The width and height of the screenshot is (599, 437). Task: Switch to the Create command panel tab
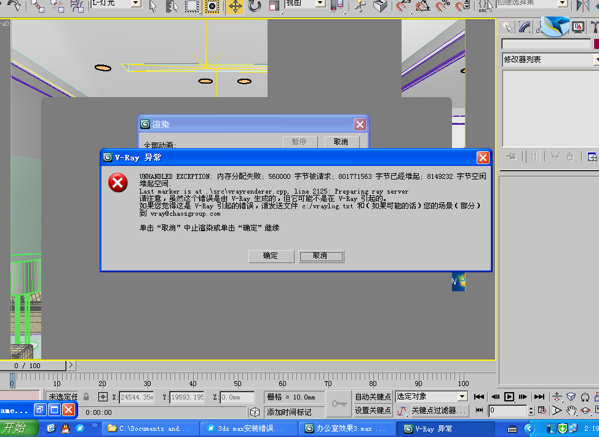pyautogui.click(x=507, y=27)
